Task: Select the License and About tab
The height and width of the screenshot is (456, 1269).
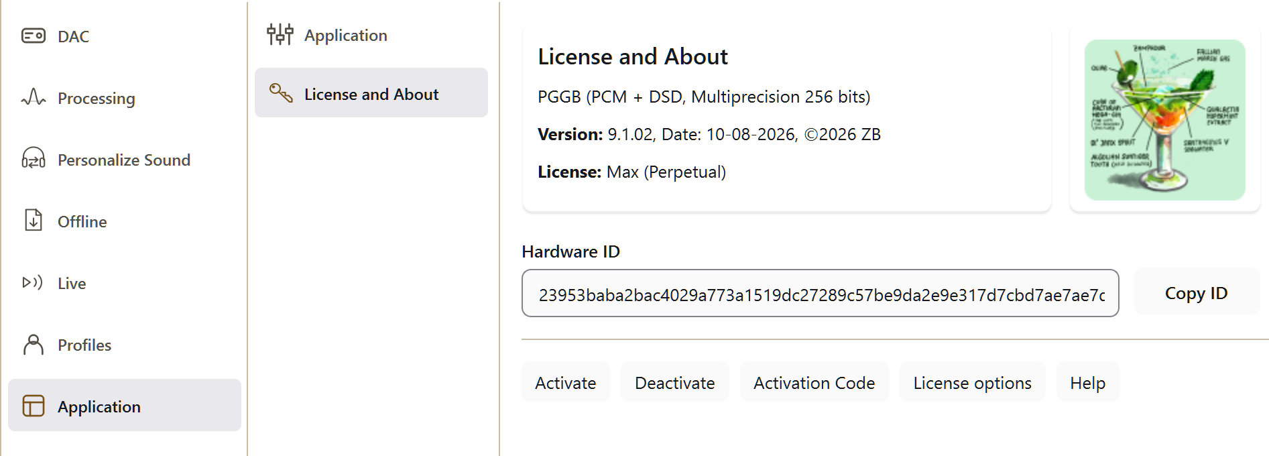Action: click(371, 93)
